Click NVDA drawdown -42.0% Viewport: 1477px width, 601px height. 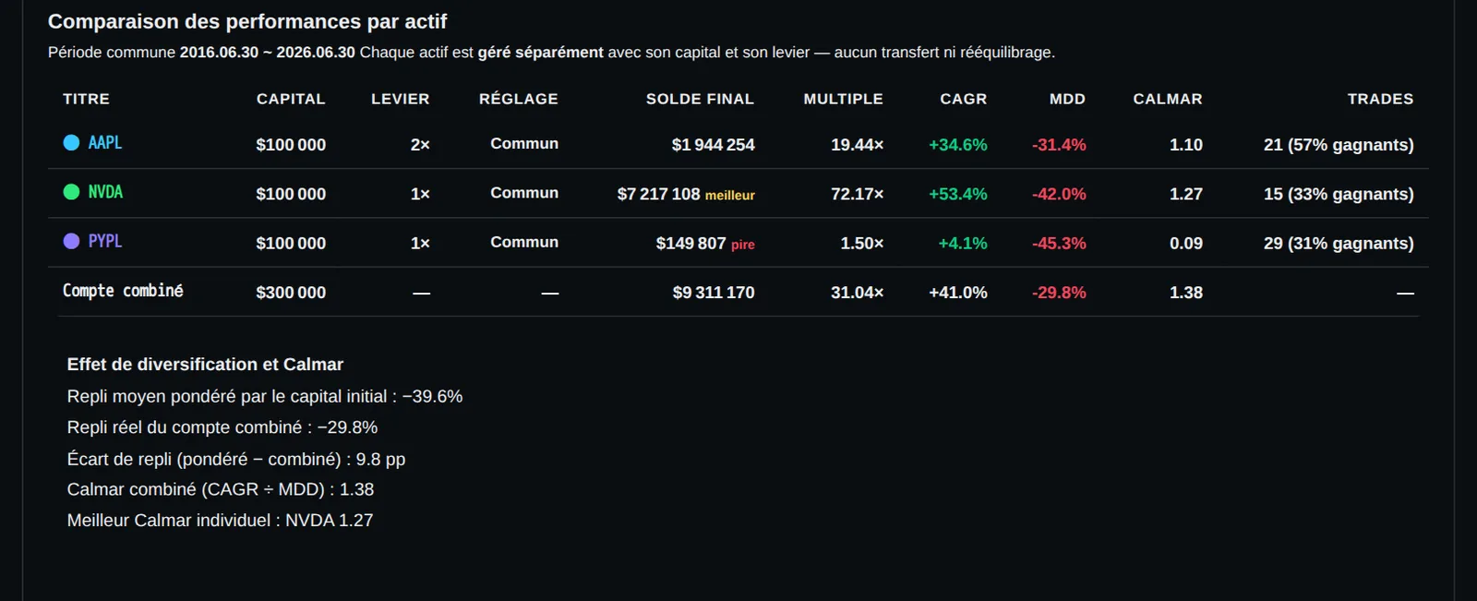pos(1059,194)
